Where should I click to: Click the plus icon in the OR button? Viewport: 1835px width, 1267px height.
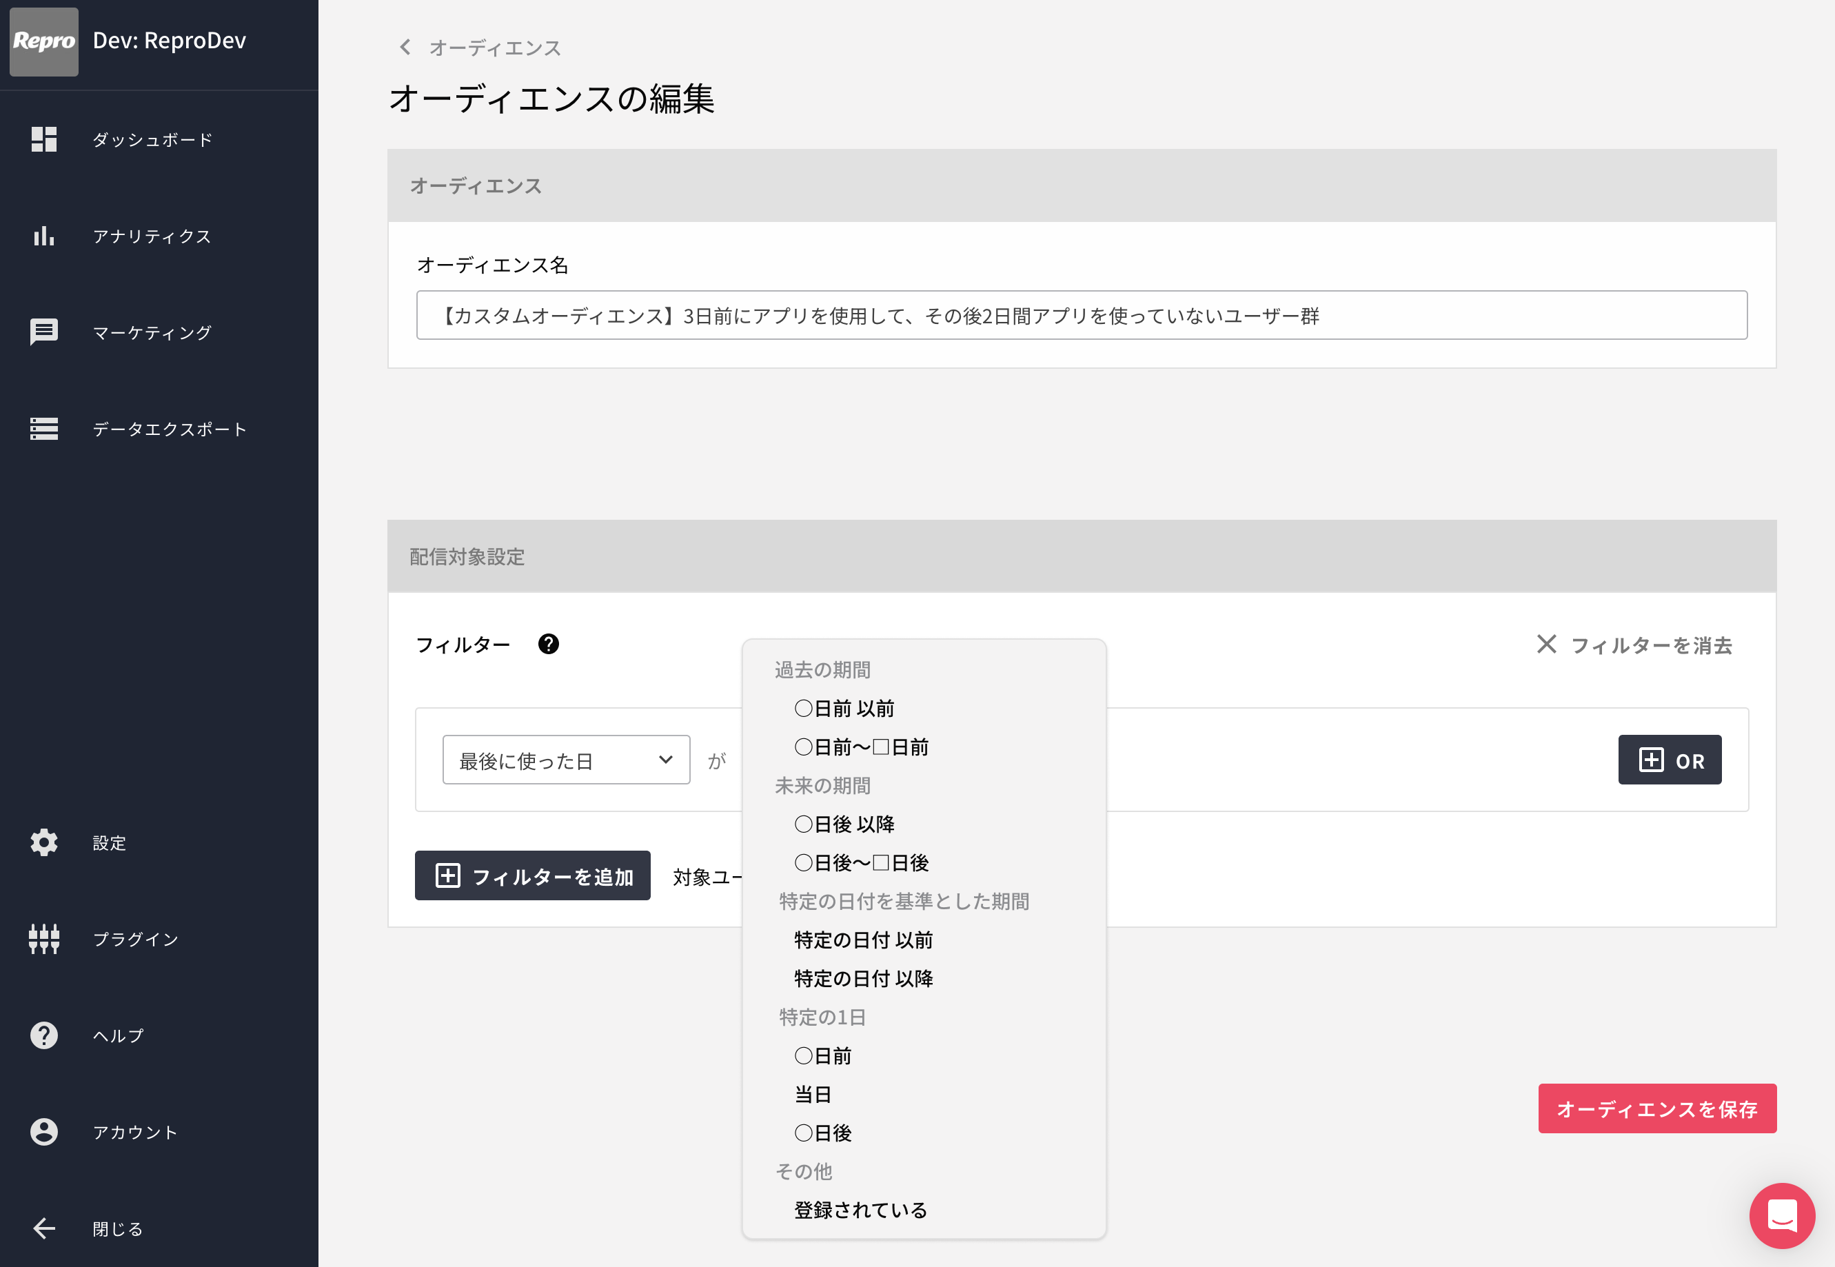[x=1651, y=760]
